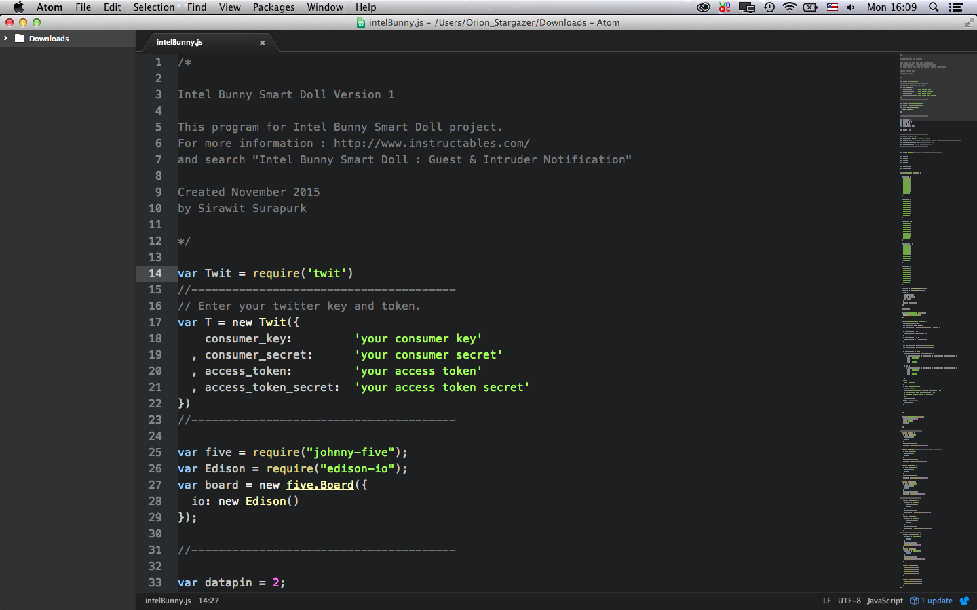Open Notification Center list icon
Screen dimensions: 977x610
click(x=956, y=7)
